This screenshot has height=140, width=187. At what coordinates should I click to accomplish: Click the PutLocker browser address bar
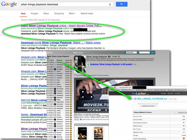(152, 87)
